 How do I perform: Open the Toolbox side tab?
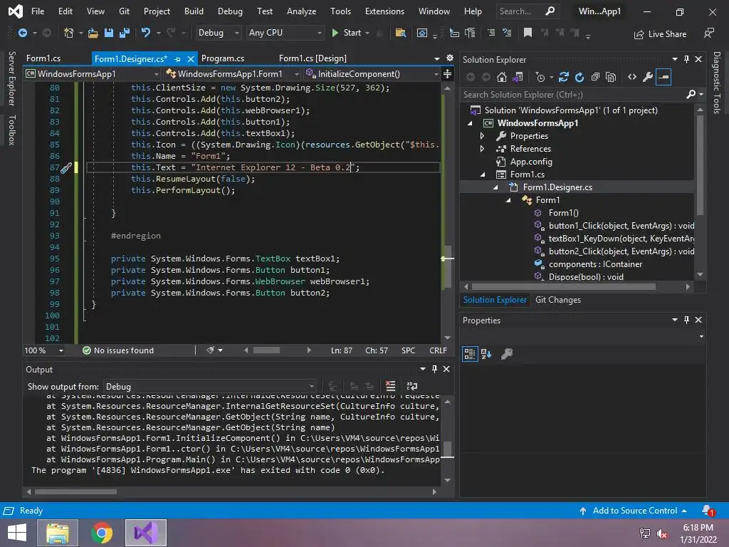coord(12,130)
